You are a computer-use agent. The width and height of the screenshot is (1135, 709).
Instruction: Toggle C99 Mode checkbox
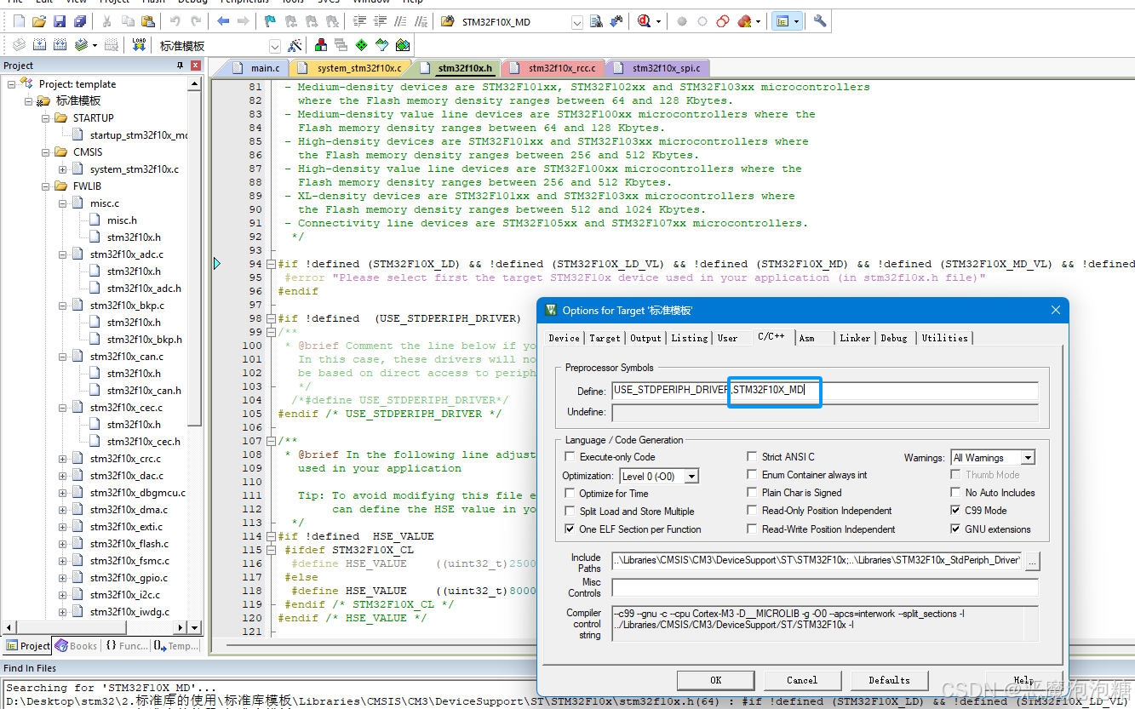tap(956, 510)
